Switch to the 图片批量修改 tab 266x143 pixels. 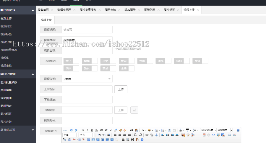tap(88, 10)
